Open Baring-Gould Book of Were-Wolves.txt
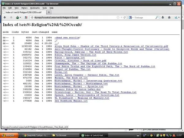184x138 pixels. tap(91, 52)
